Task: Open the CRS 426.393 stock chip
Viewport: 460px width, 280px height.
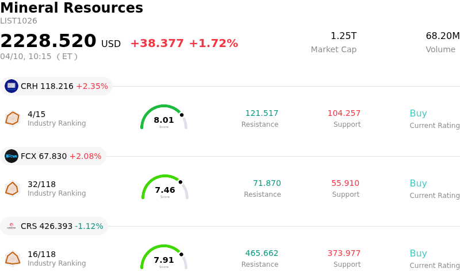Action: (55, 226)
